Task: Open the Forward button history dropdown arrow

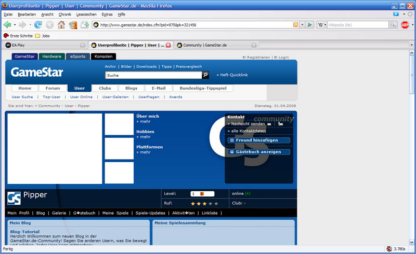Action: (30, 25)
